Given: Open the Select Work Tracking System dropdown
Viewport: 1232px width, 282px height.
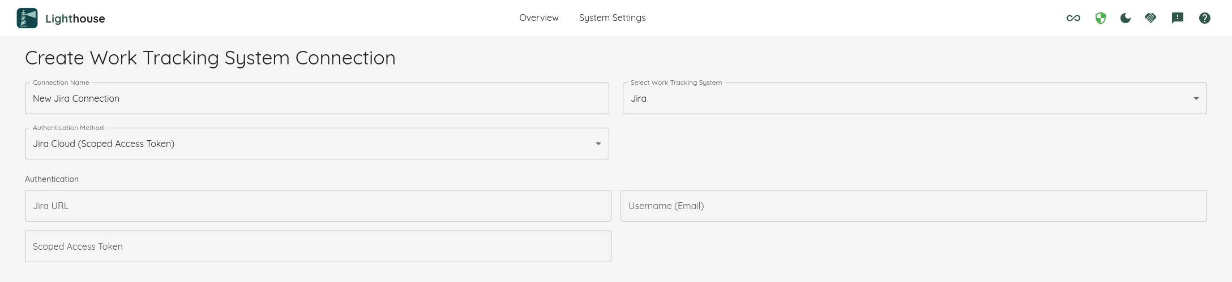Looking at the screenshot, I should coord(914,98).
